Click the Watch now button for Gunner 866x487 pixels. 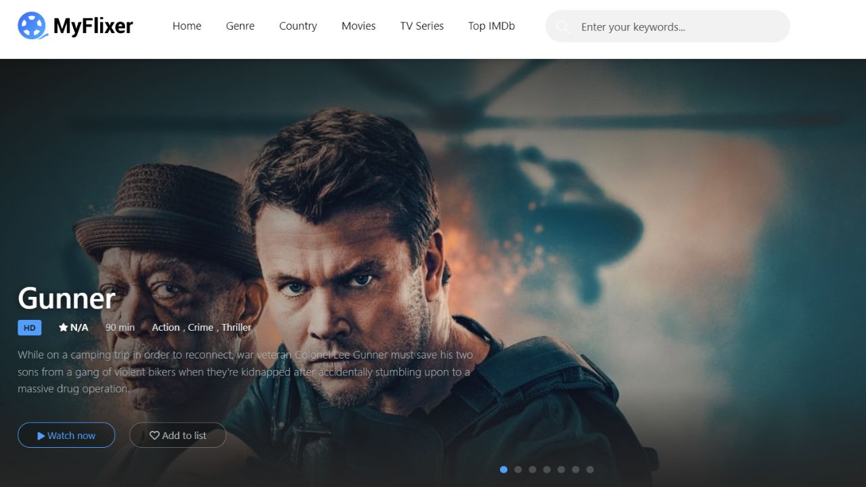pyautogui.click(x=66, y=435)
